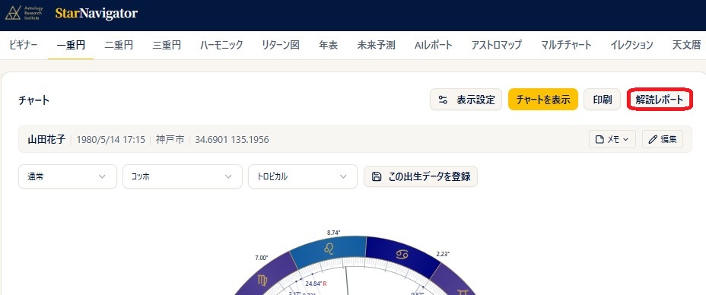Select the 一重円 tab
Screen dimensions: 706x295
coord(71,45)
